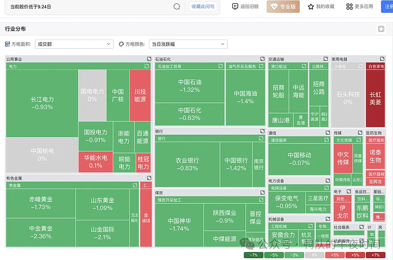Expand the 油气开采及服务 sub-sector icon
This screenshot has width=393, height=260.
[261, 66]
